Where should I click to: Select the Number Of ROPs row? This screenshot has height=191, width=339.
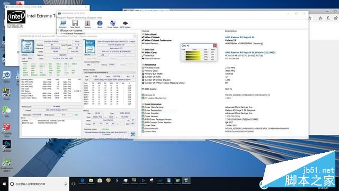click(225, 77)
